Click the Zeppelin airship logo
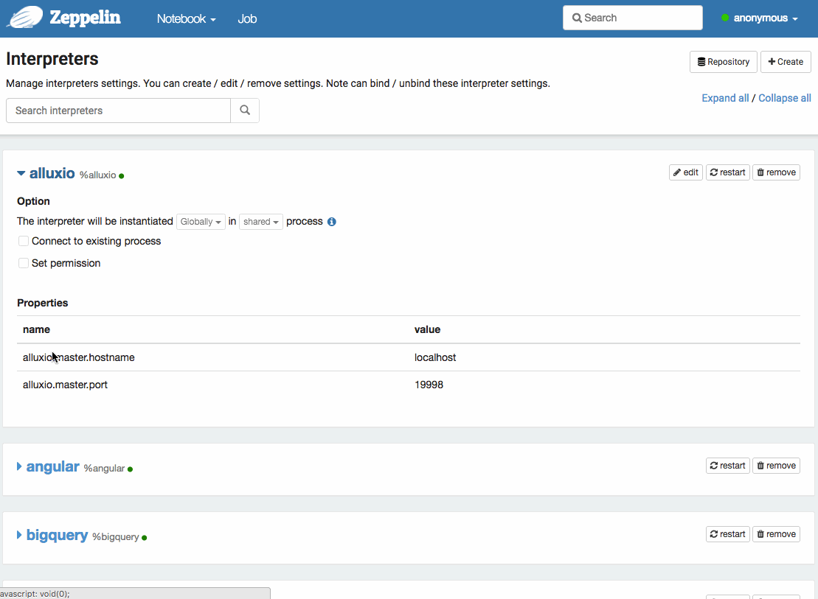The image size is (818, 599). [25, 17]
